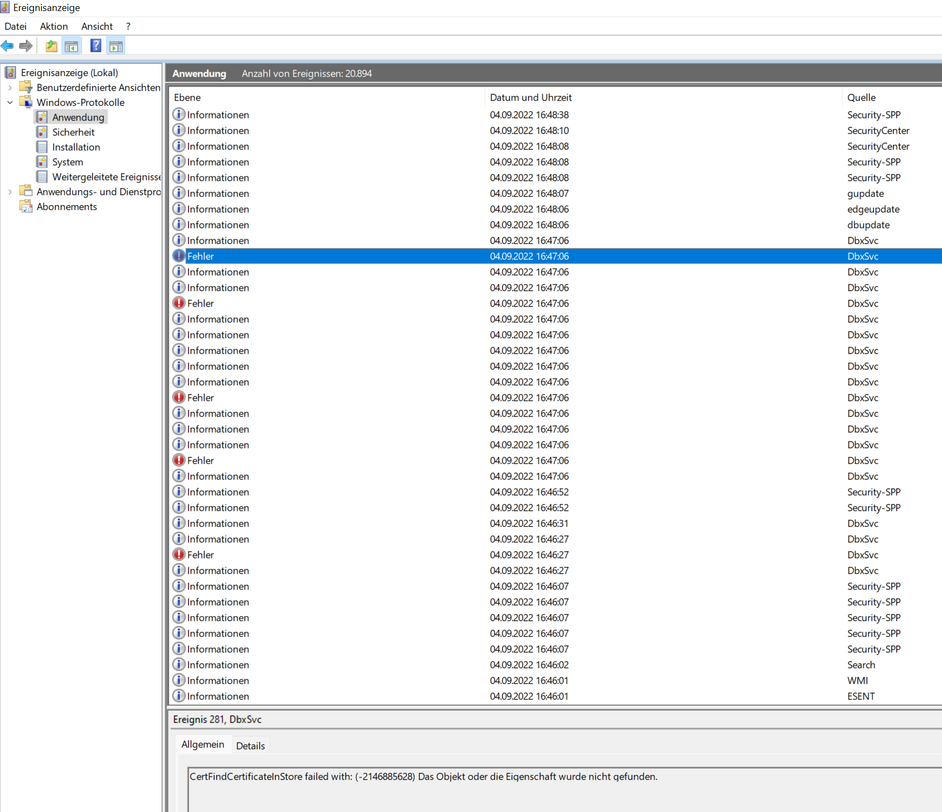Click the Abonnements icon

pos(26,206)
